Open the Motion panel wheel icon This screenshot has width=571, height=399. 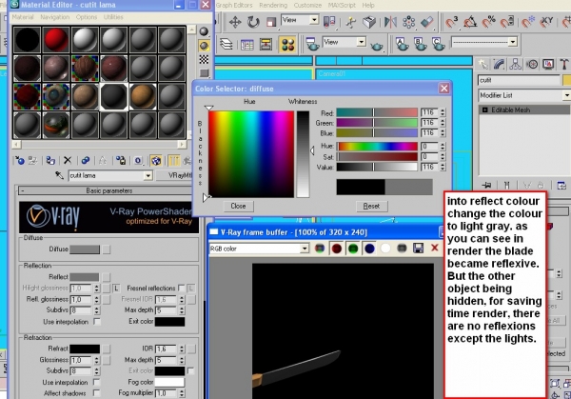[532, 65]
